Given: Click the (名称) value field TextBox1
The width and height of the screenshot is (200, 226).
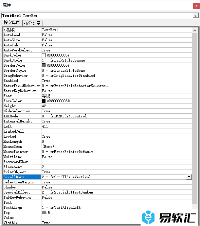Looking at the screenshot, I should pos(116,30).
